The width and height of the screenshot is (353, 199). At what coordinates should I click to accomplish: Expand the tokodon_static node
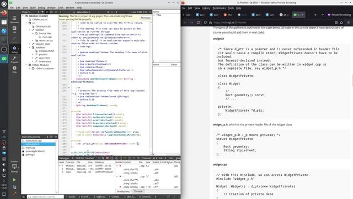point(30,44)
